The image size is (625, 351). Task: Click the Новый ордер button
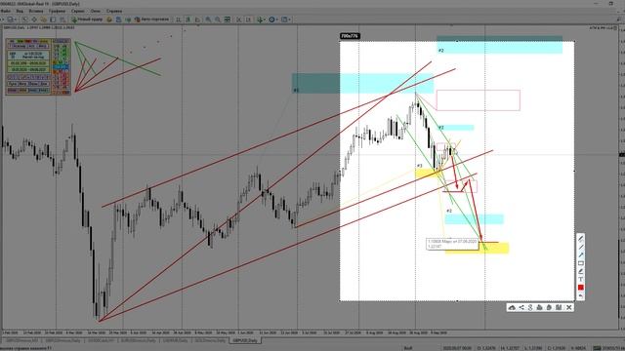pos(87,19)
